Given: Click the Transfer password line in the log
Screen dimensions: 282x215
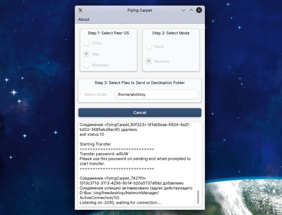Looking at the screenshot, I should point(103,153).
